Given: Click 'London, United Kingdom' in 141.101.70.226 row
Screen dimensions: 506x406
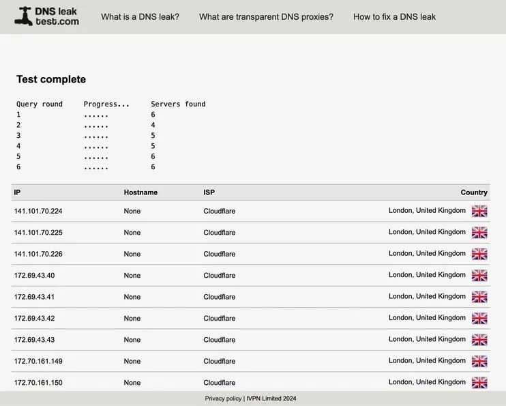Looking at the screenshot, I should point(427,253).
